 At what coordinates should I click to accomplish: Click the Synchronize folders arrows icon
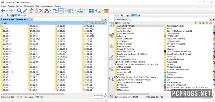(79, 11)
